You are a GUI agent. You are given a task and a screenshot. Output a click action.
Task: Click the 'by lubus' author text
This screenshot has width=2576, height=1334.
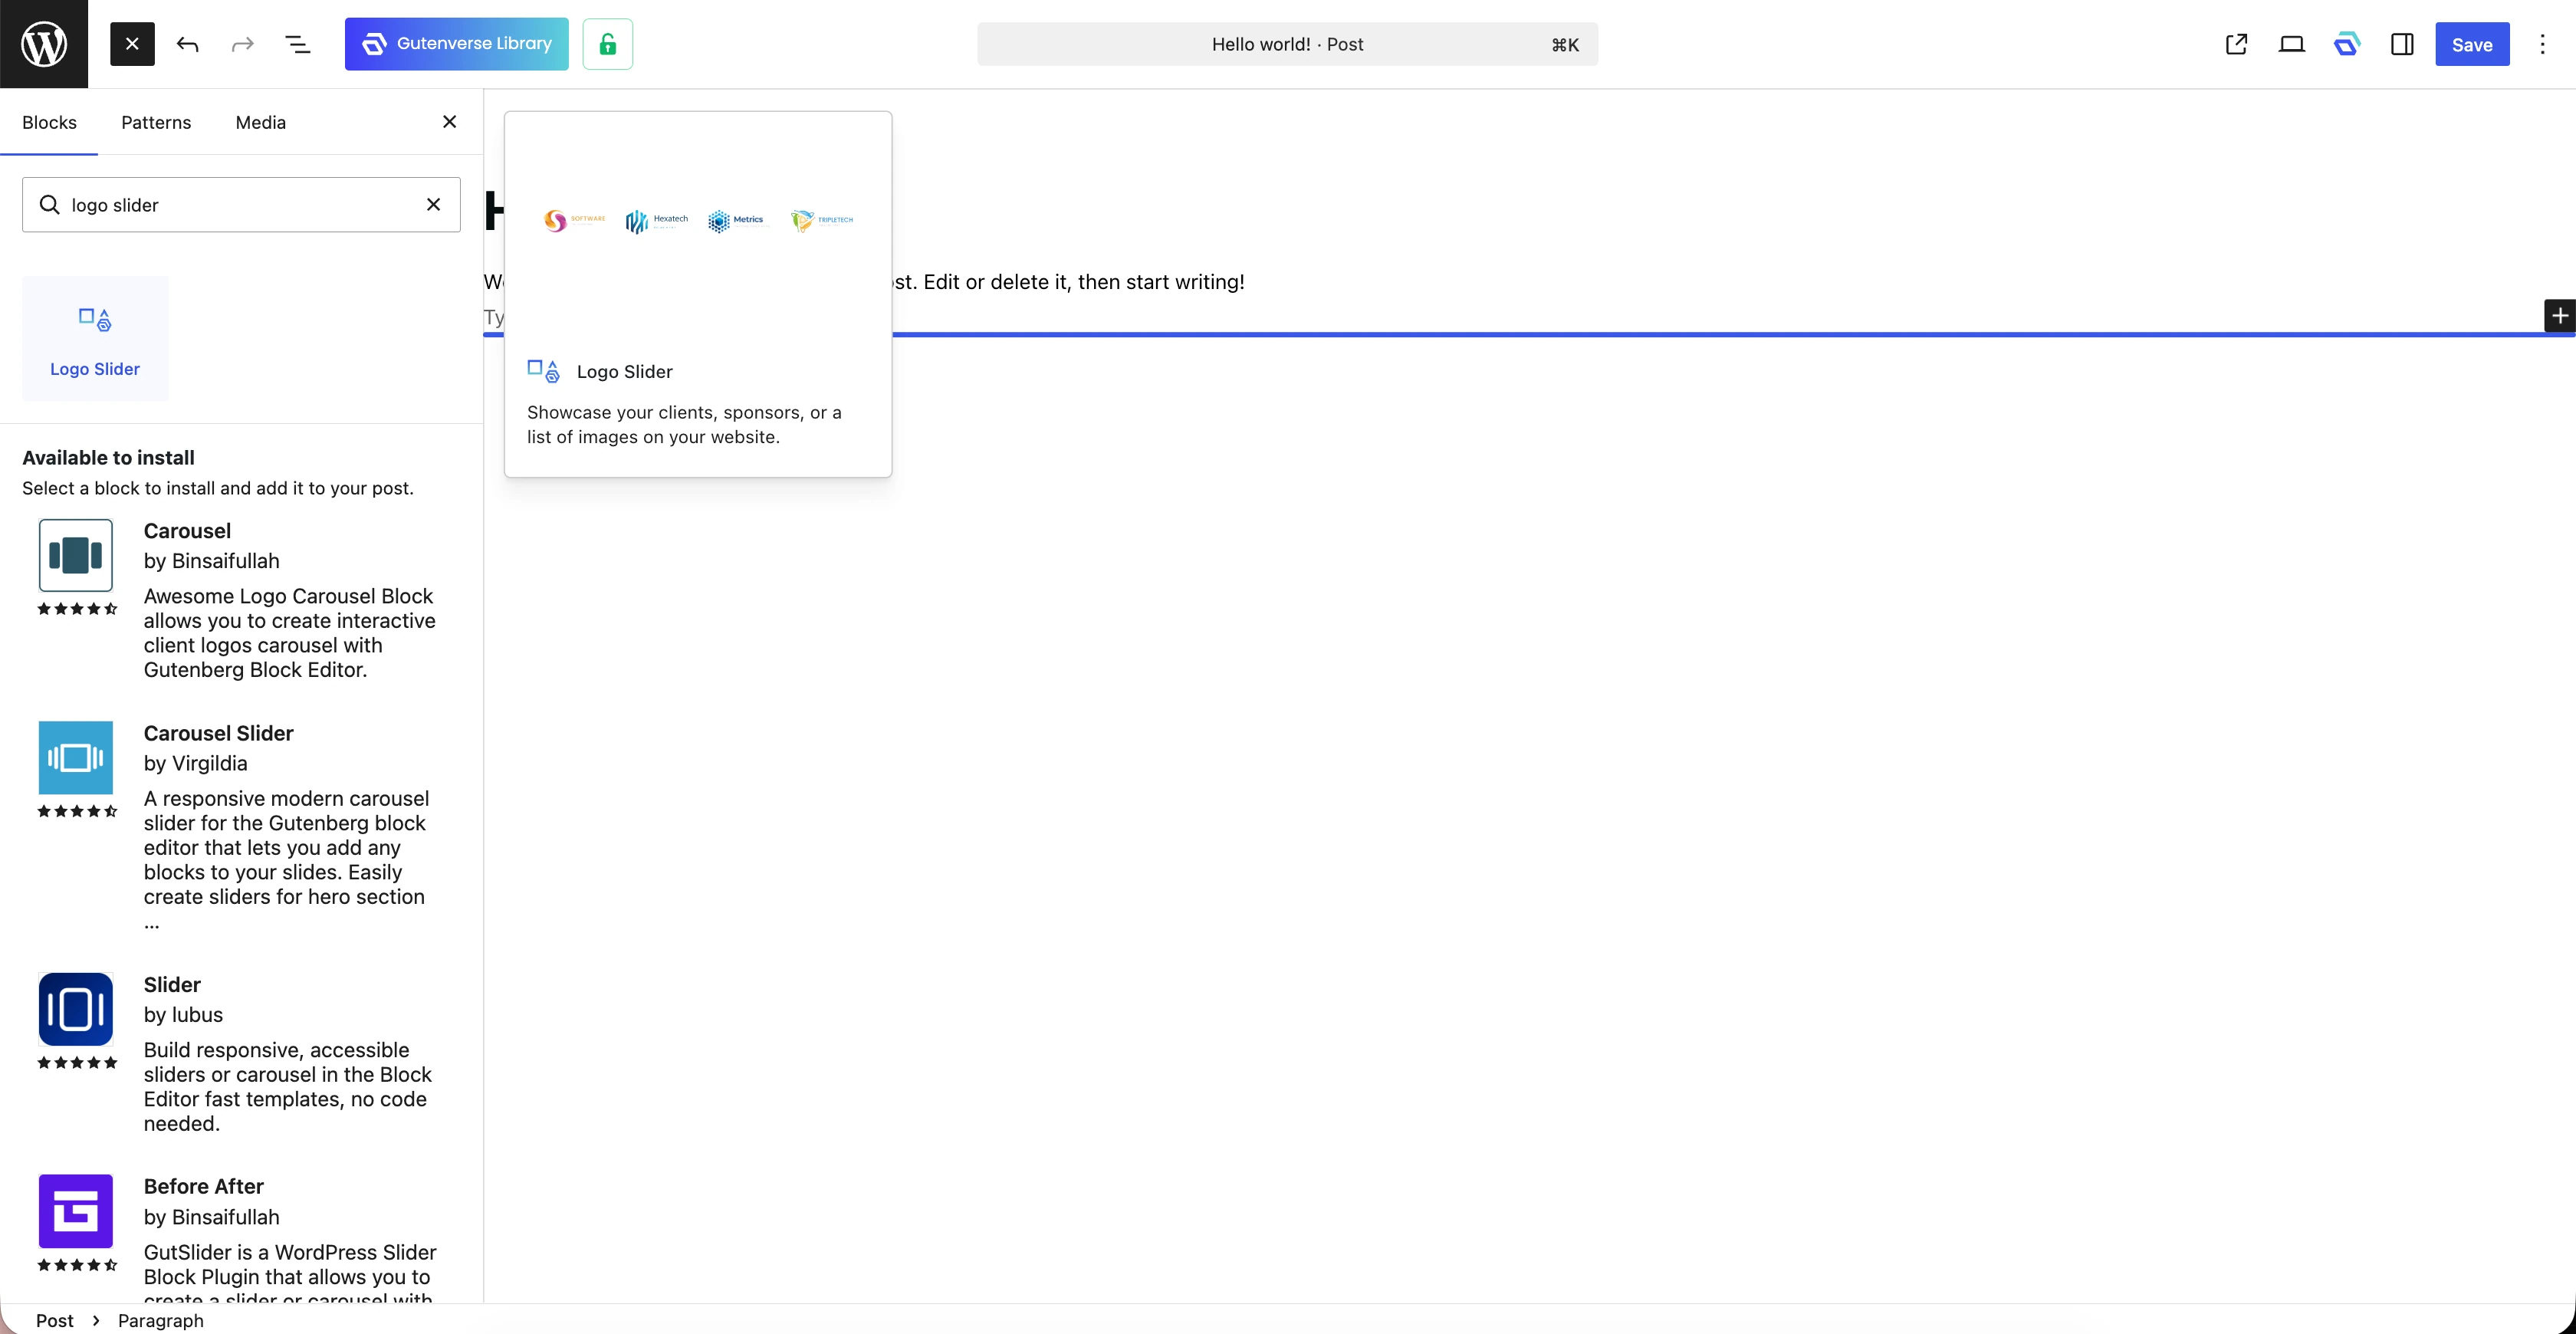click(x=184, y=1015)
